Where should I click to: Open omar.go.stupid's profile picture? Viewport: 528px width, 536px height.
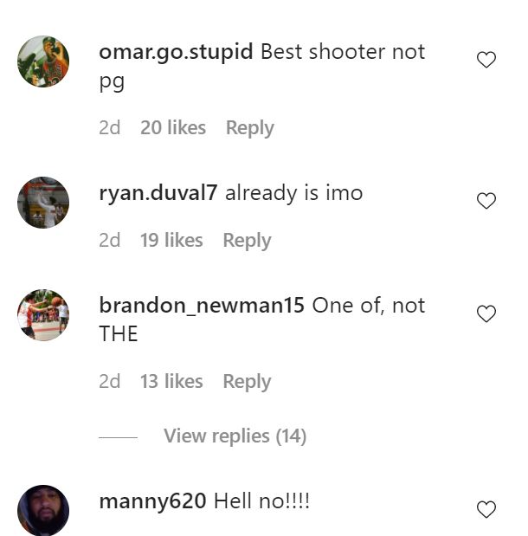[43, 61]
